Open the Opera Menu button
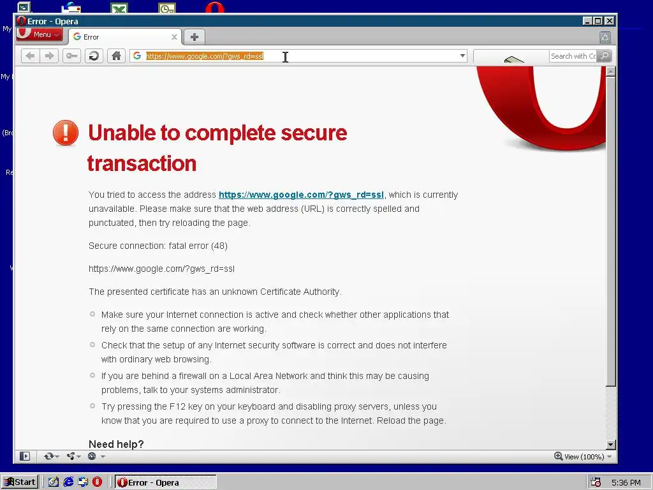Screen dimensions: 653x490 coord(40,34)
